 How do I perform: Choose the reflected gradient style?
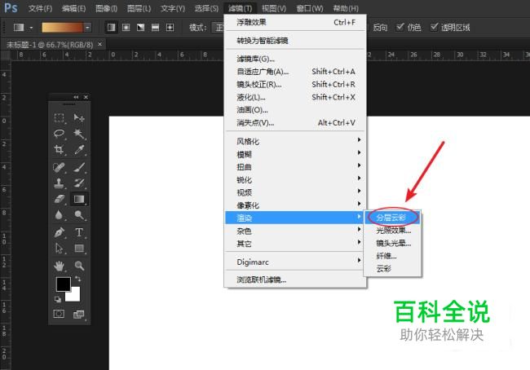coord(155,28)
